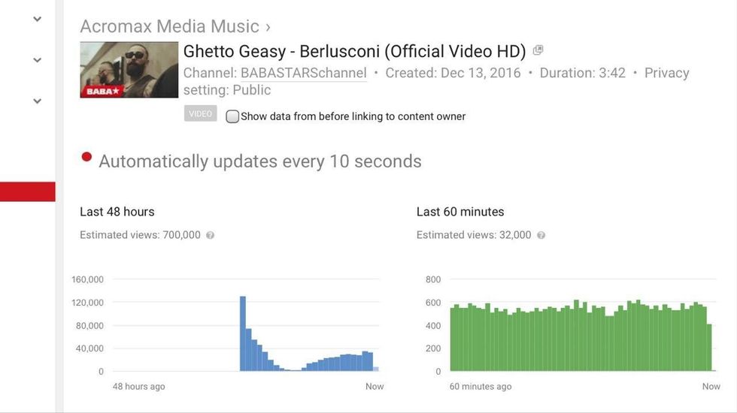Click the help icon next to 32,000 estimated views
The image size is (737, 413).
tap(541, 235)
